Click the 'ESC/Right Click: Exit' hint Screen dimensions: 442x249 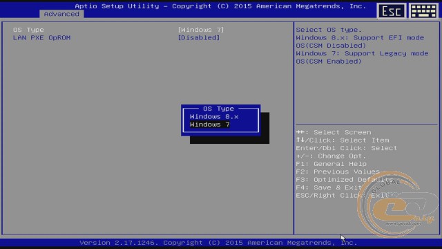click(x=343, y=195)
